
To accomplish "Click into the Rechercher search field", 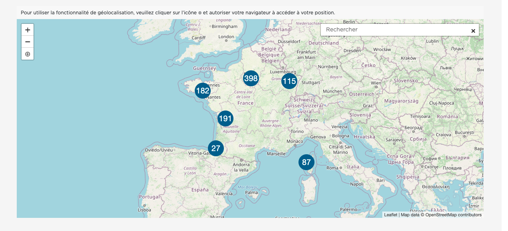I will (x=395, y=30).
